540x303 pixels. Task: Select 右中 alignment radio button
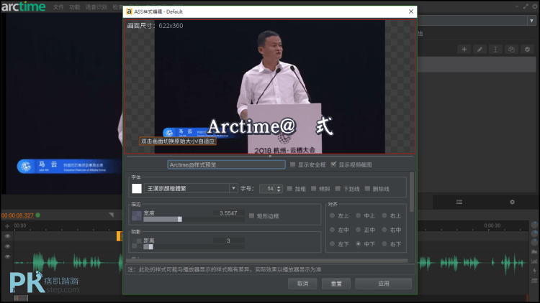click(x=384, y=230)
